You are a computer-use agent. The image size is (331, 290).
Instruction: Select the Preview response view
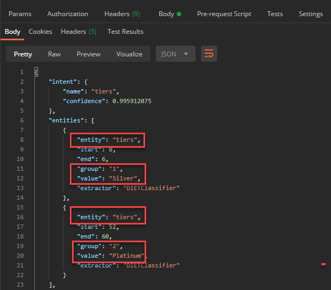click(89, 54)
